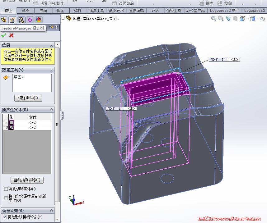This screenshot has height=223, width=267.
Task: Click the trim tool surface icon
Action: pyautogui.click(x=6, y=78)
